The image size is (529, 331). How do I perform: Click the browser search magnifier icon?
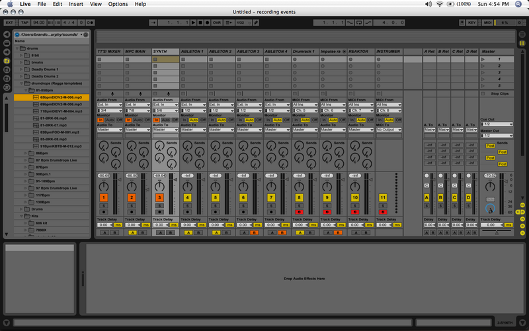tap(86, 34)
